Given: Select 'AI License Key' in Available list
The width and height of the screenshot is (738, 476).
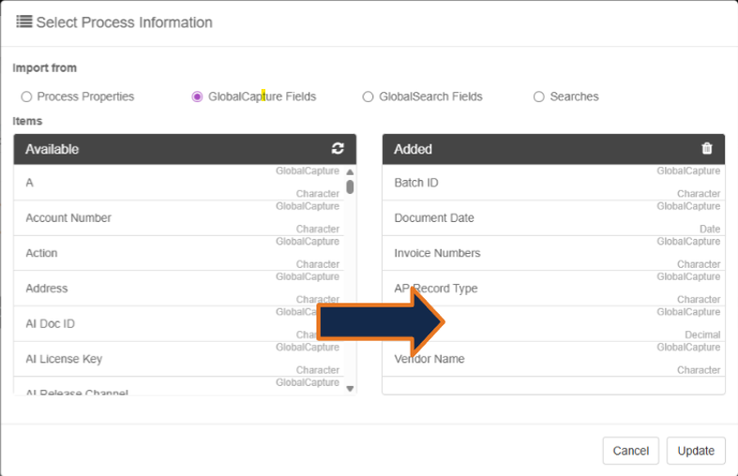Looking at the screenshot, I should [x=179, y=359].
